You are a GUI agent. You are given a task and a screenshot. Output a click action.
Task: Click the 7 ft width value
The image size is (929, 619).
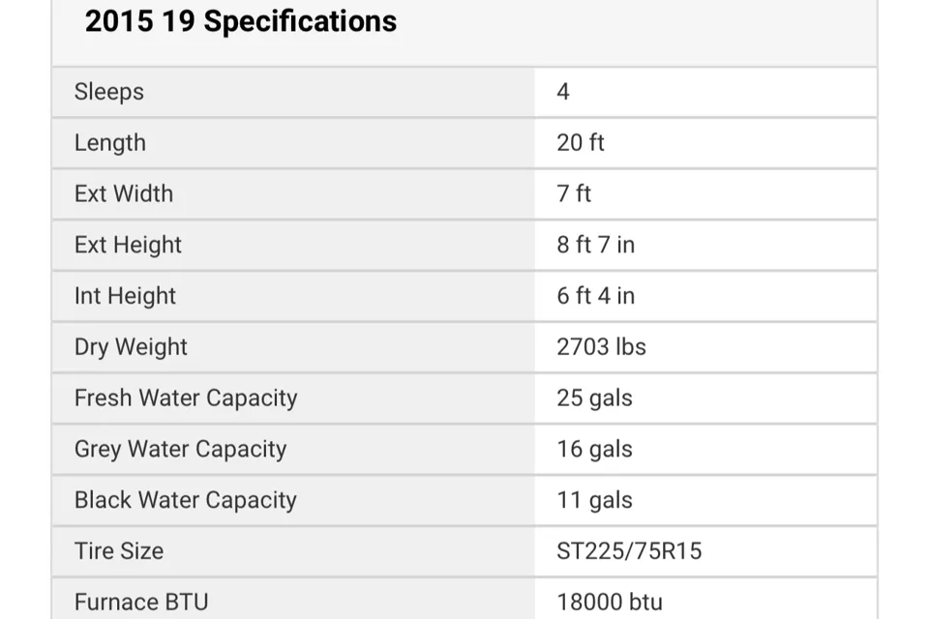574,193
